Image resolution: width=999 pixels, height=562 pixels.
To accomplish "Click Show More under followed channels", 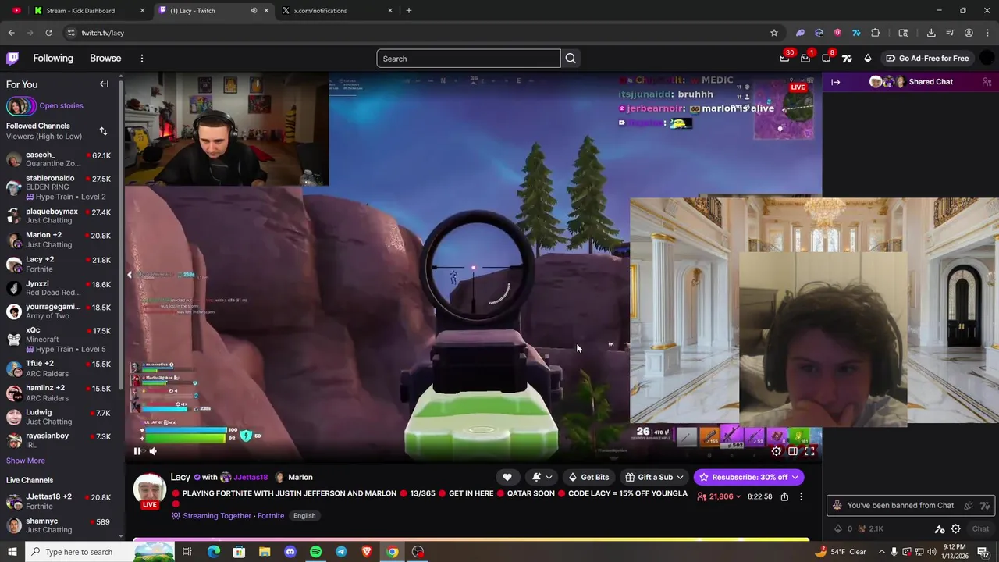I will point(26,461).
